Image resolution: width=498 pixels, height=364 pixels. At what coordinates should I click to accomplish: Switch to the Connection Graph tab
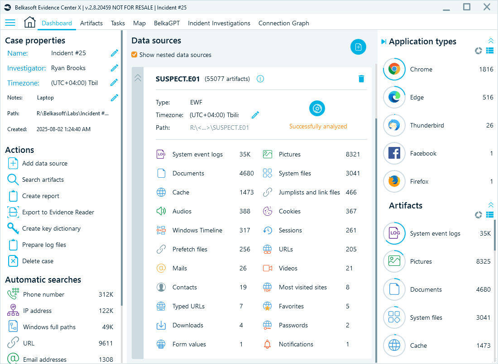283,23
